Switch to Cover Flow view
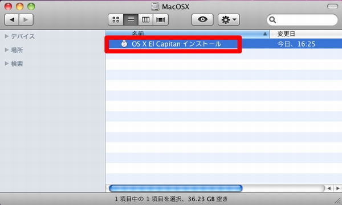Viewport: 342px width, 205px height. coord(161,20)
